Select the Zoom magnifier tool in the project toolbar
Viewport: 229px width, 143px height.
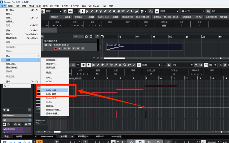pos(114,11)
